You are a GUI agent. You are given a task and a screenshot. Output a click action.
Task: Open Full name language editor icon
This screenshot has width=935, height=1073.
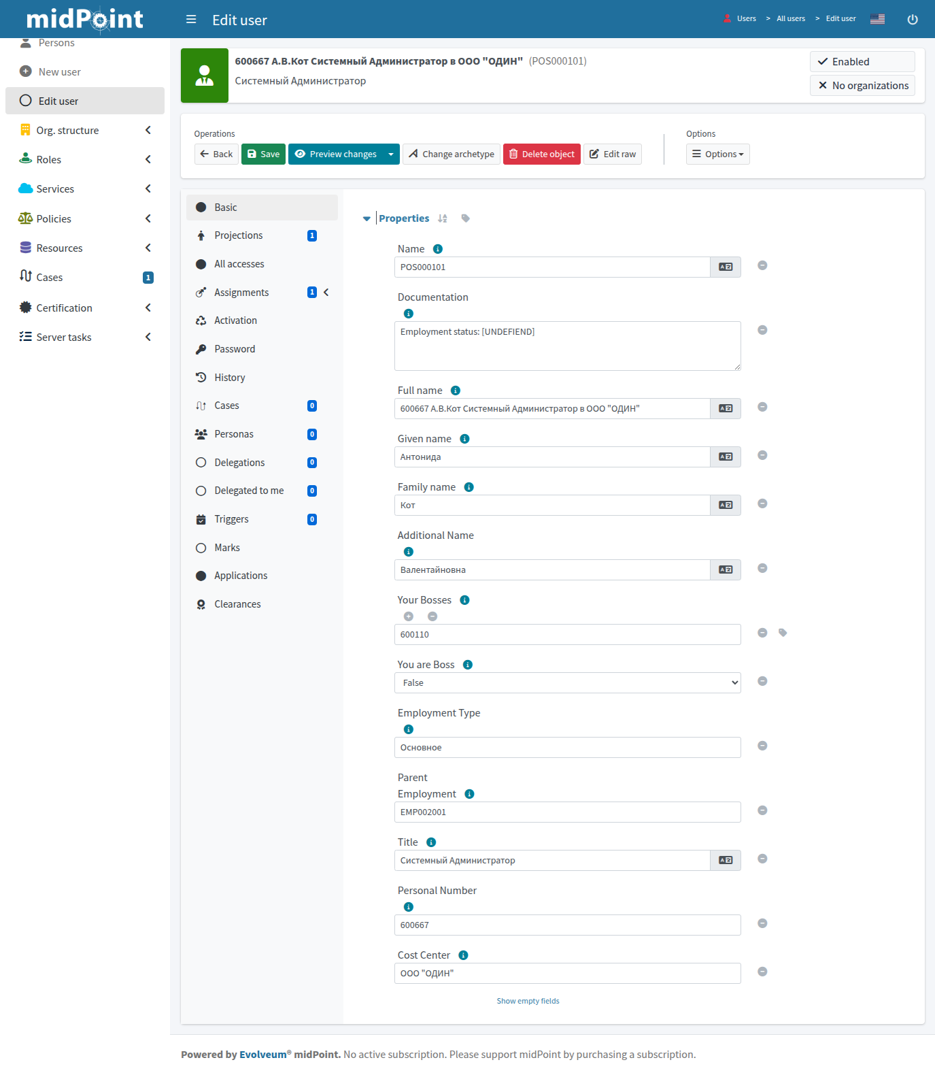(726, 408)
